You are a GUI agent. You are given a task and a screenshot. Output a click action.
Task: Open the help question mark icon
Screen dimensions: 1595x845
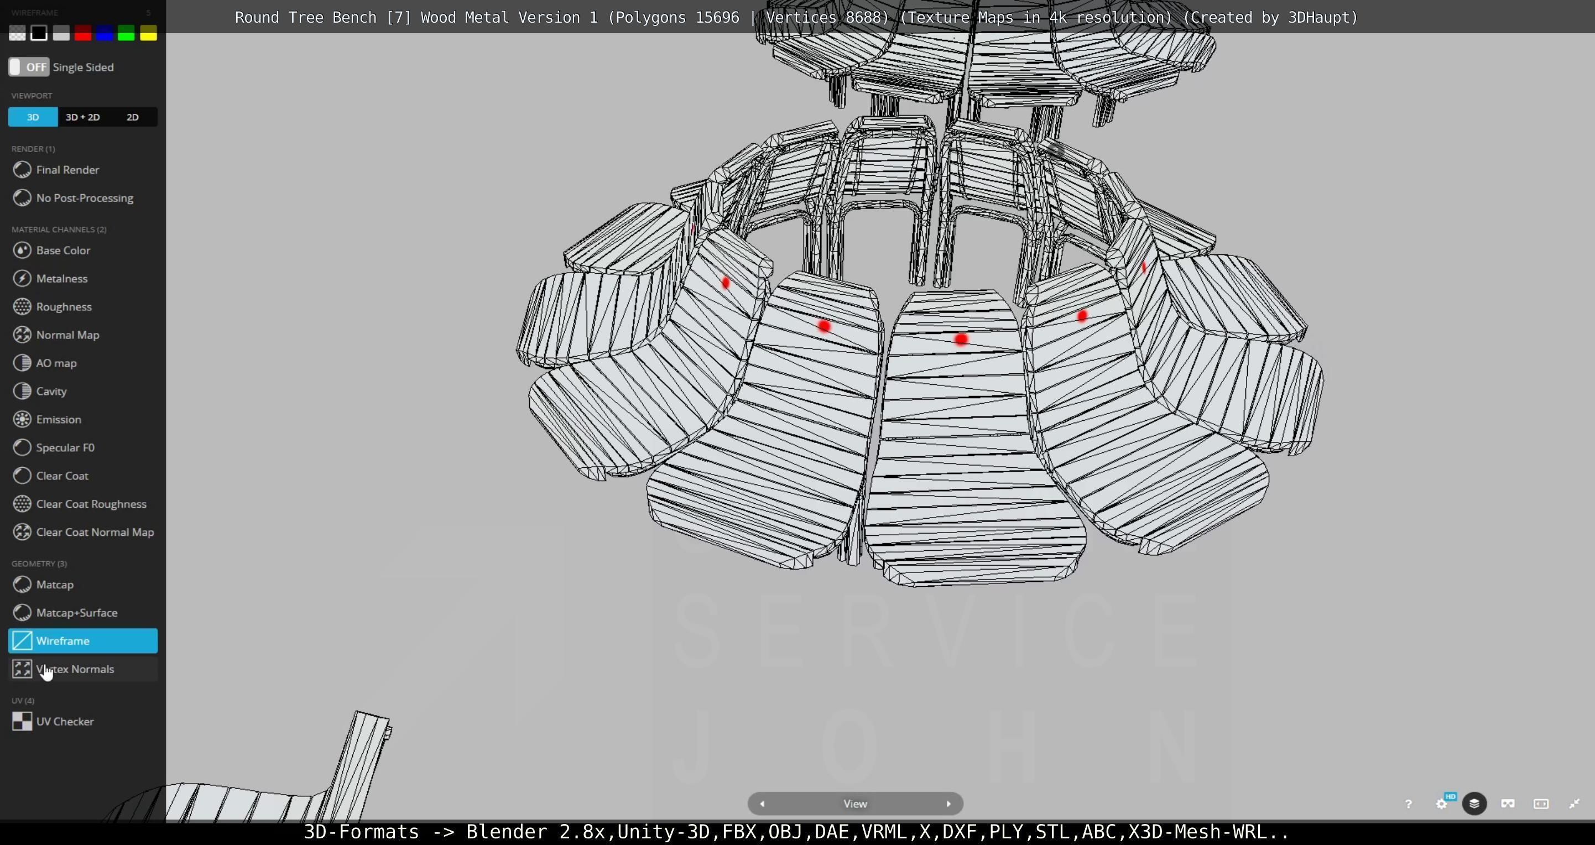[x=1408, y=804]
